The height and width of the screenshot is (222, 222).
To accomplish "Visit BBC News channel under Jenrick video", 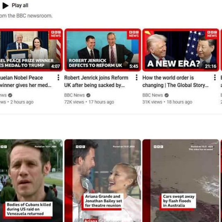I will [75, 95].
